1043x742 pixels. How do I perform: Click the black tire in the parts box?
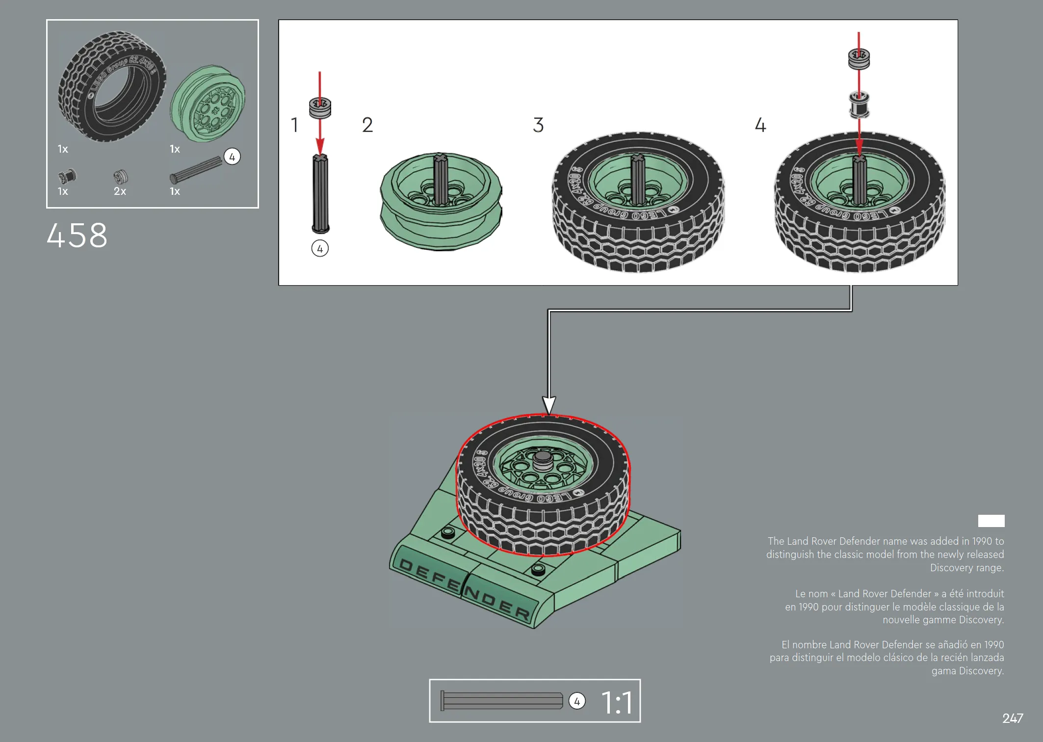click(112, 86)
